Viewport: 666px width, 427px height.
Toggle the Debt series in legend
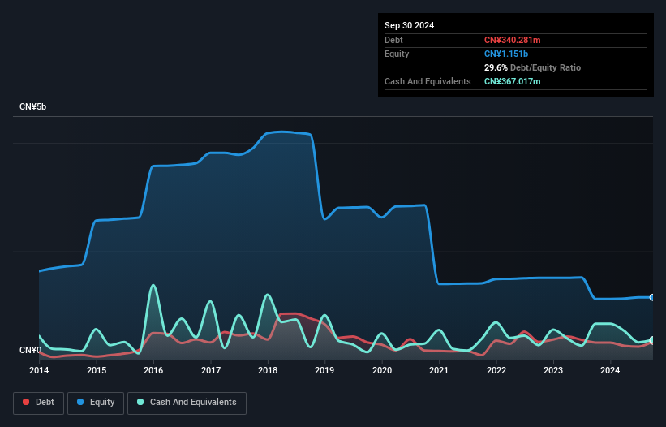[39, 403]
